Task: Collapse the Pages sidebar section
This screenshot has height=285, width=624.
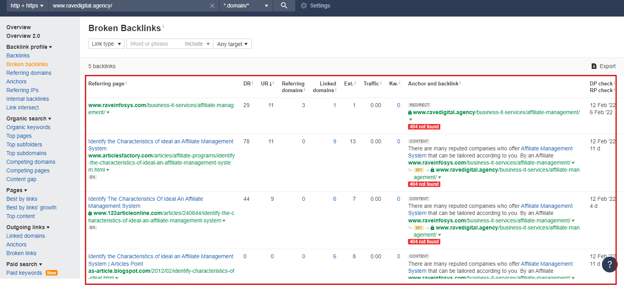Action: tap(17, 190)
